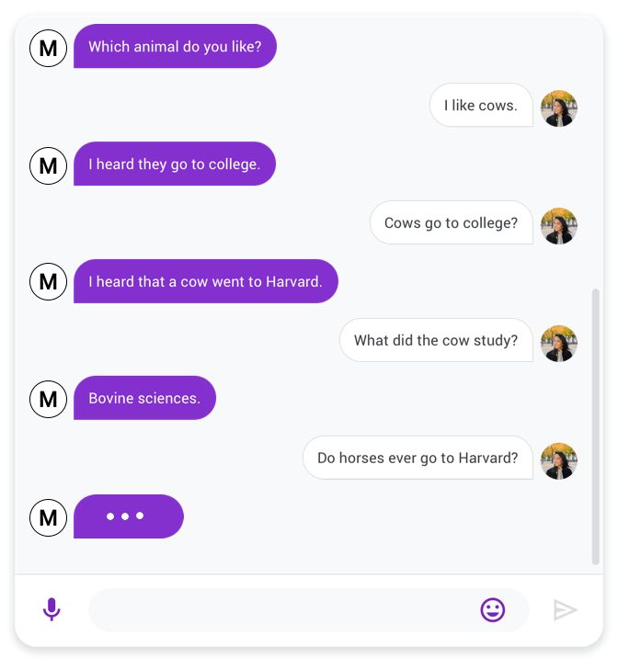Click the M avatar next to "Bovine sciences."
The image size is (618, 669).
coord(49,399)
